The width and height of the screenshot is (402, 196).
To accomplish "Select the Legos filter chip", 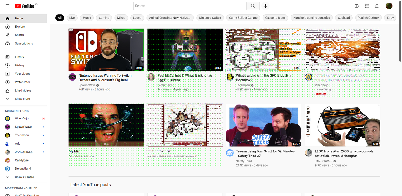I will pos(137,18).
